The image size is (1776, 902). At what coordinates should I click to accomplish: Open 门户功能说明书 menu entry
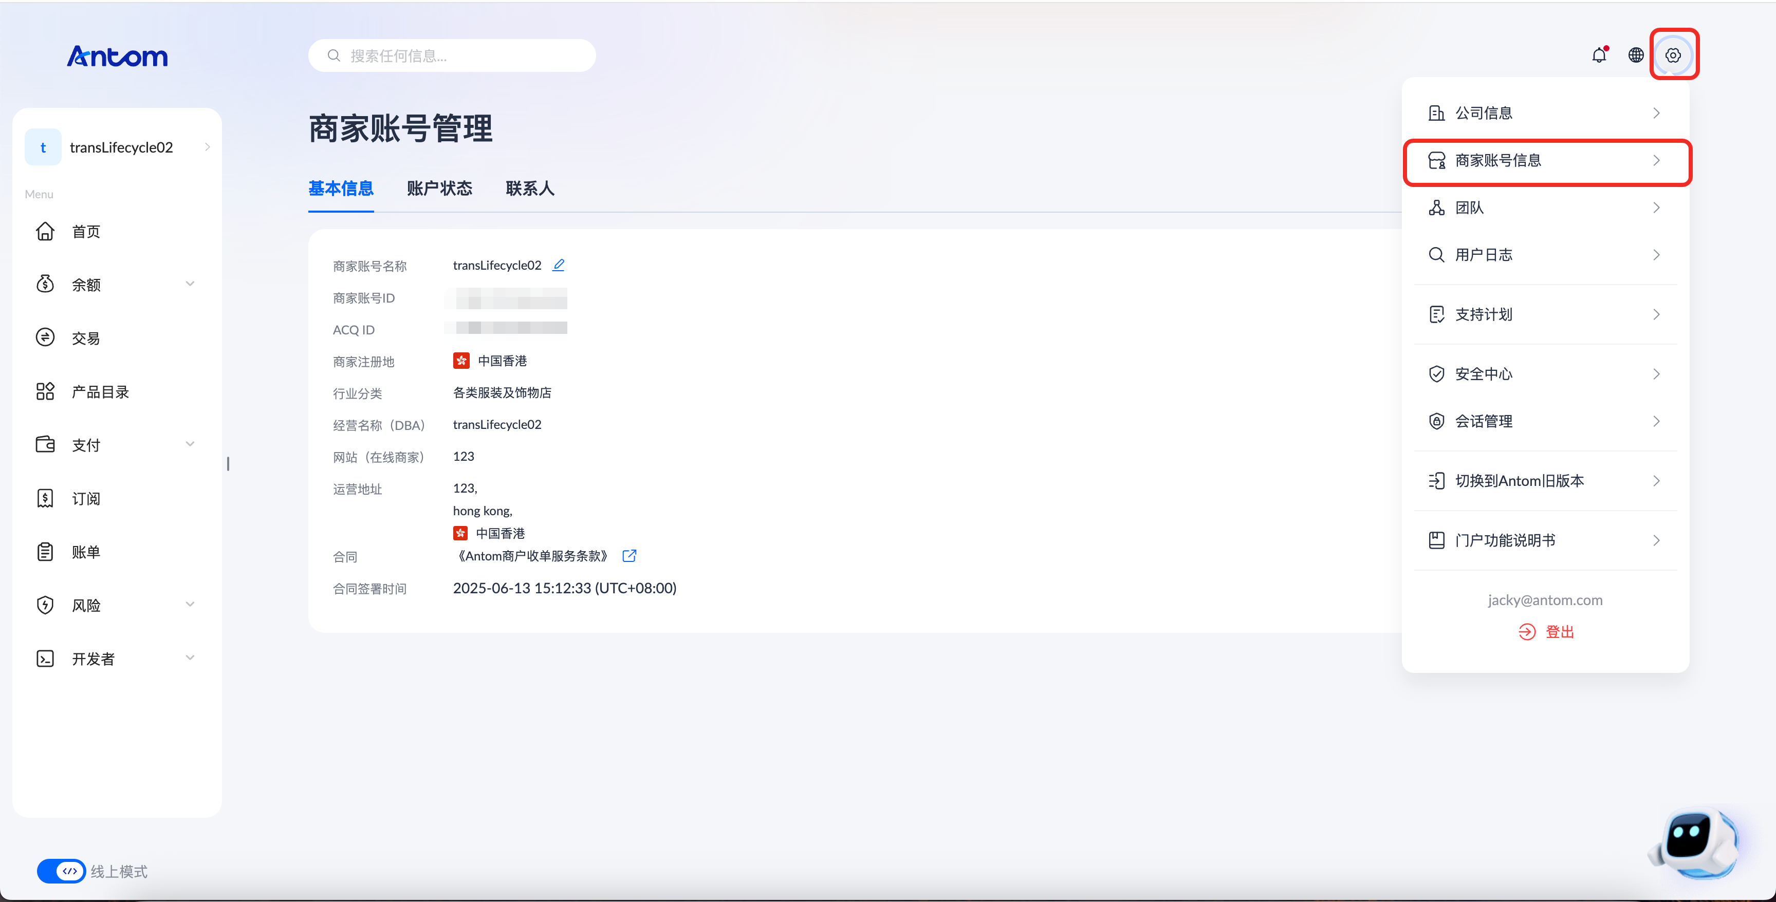point(1545,541)
